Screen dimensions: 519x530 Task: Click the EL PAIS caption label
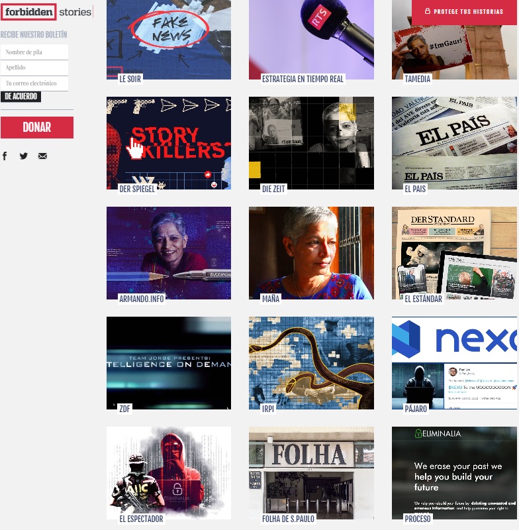tap(415, 189)
